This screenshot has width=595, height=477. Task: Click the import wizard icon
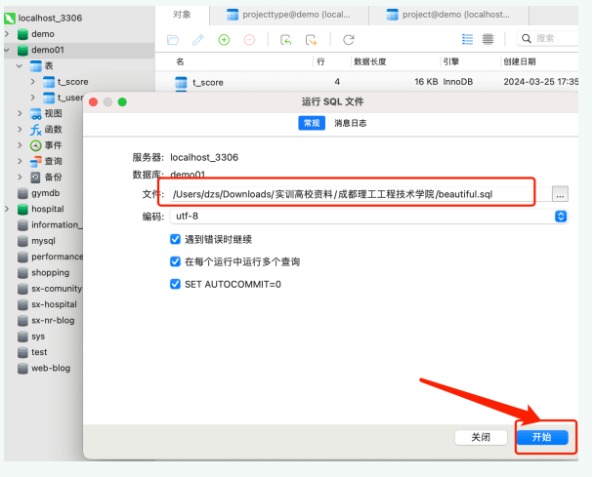pyautogui.click(x=285, y=39)
